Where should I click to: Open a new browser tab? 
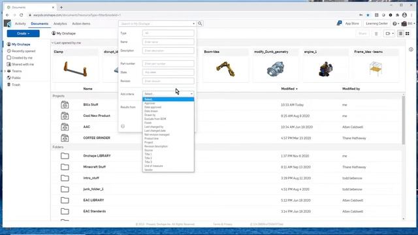[x=61, y=7]
